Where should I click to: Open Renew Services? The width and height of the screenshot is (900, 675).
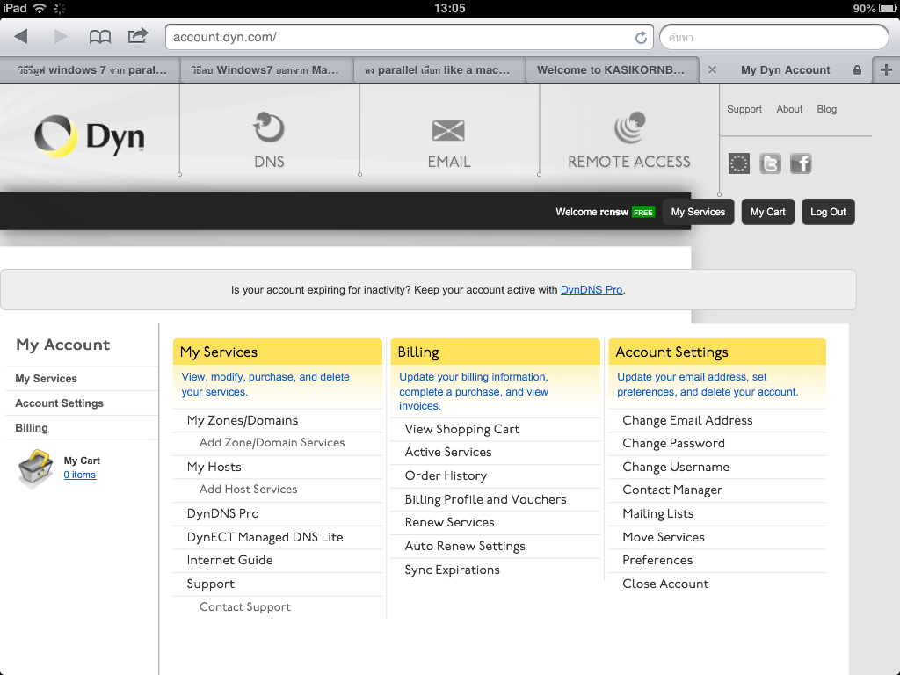coord(449,522)
